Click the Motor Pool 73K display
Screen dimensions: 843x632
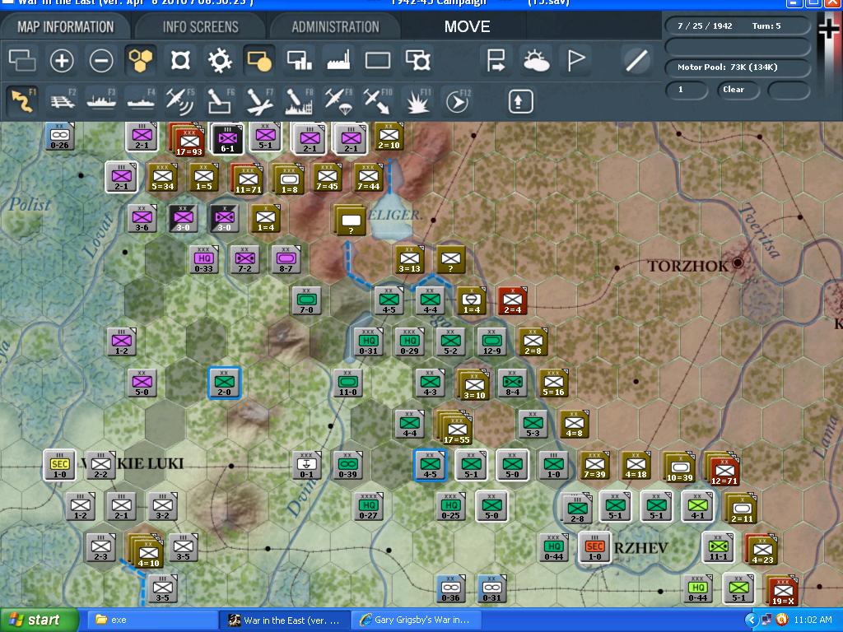(737, 67)
